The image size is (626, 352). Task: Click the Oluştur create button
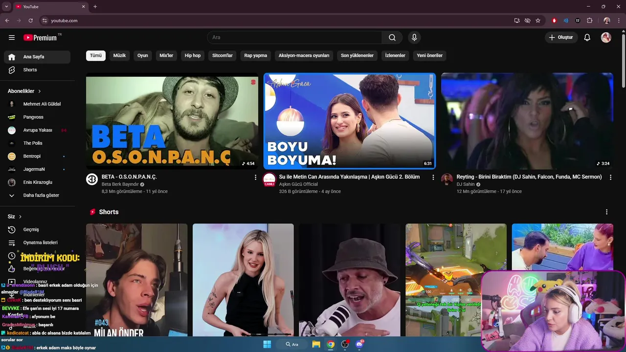pos(561,38)
